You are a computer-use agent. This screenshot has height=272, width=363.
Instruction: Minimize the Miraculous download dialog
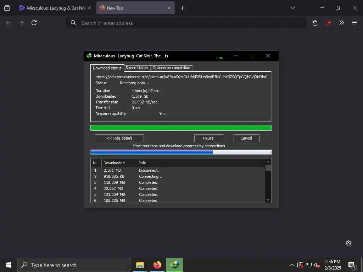click(236, 56)
